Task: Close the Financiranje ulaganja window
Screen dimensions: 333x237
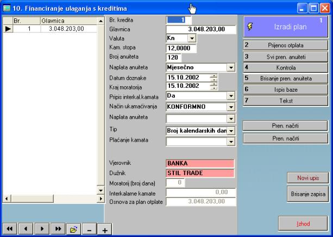Action: [325, 8]
